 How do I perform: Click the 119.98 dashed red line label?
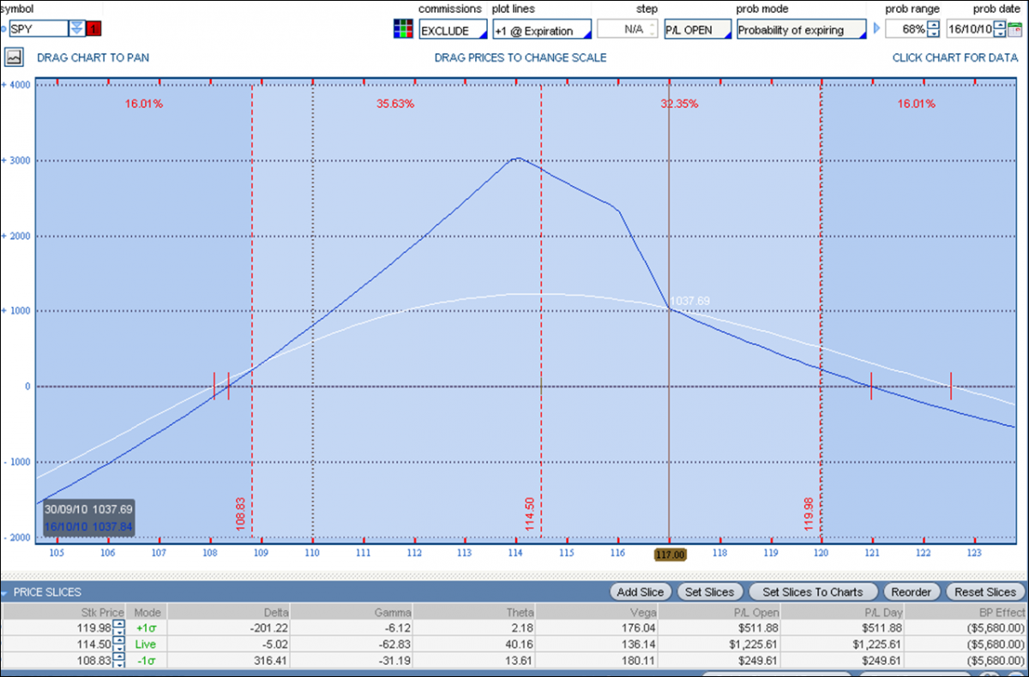coord(809,514)
